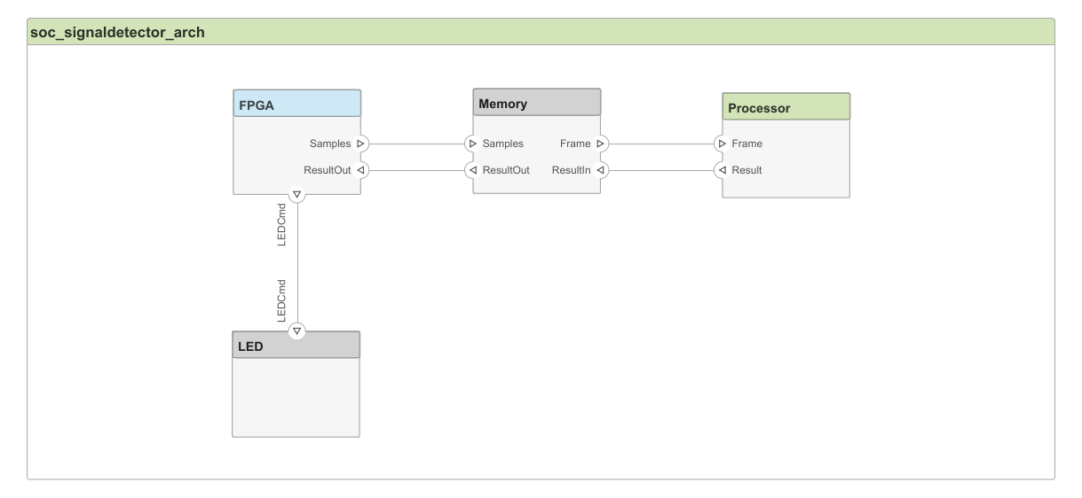Select the Frame input port on Processor
Viewport: 1082px width, 498px height.
(722, 143)
